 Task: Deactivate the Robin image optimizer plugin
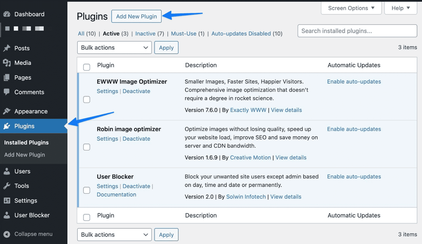point(136,139)
